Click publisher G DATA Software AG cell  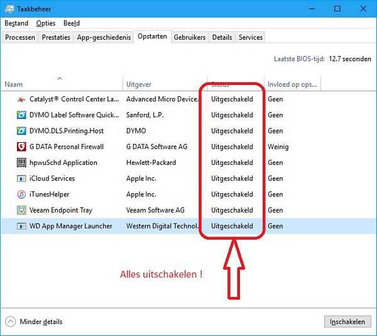pyautogui.click(x=156, y=147)
